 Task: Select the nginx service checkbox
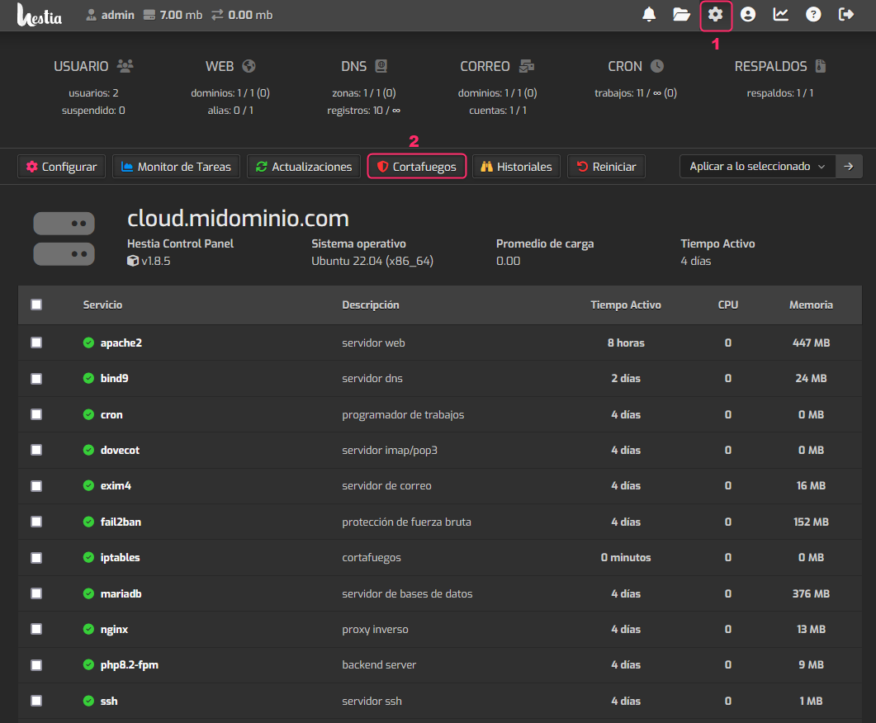pos(36,629)
